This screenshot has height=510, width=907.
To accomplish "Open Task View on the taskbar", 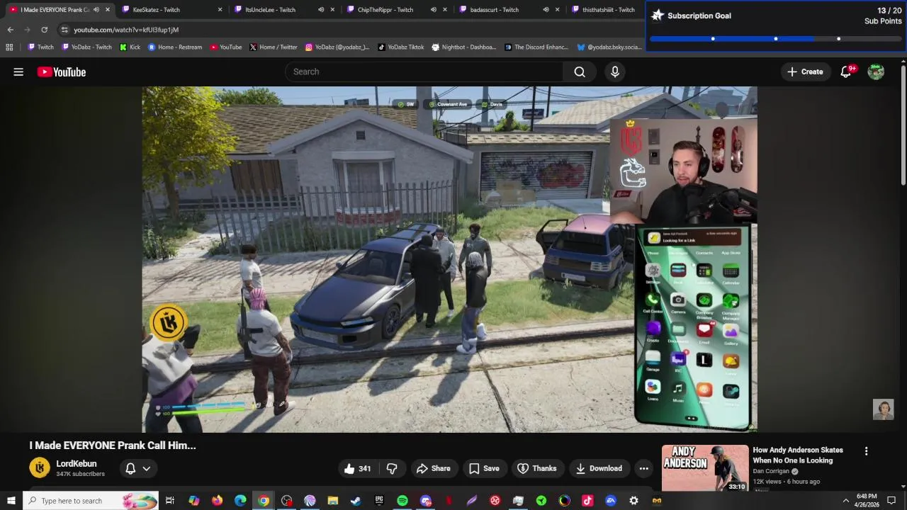I will click(x=170, y=501).
